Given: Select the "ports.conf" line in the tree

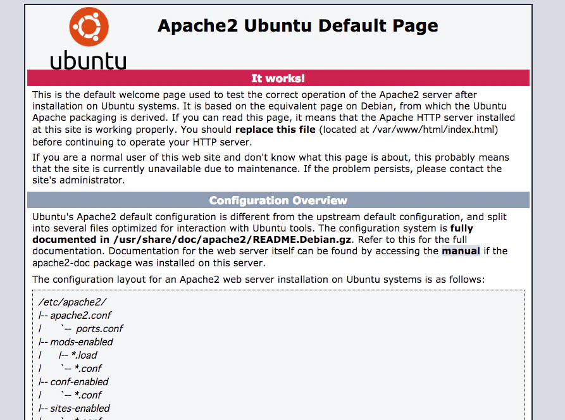Looking at the screenshot, I should coord(99,328).
